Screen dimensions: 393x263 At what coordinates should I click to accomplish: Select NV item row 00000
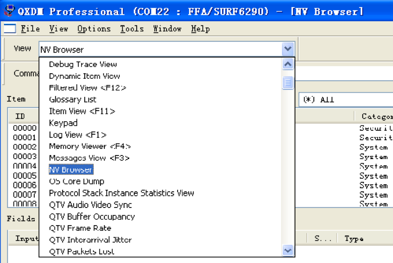[x=25, y=128]
